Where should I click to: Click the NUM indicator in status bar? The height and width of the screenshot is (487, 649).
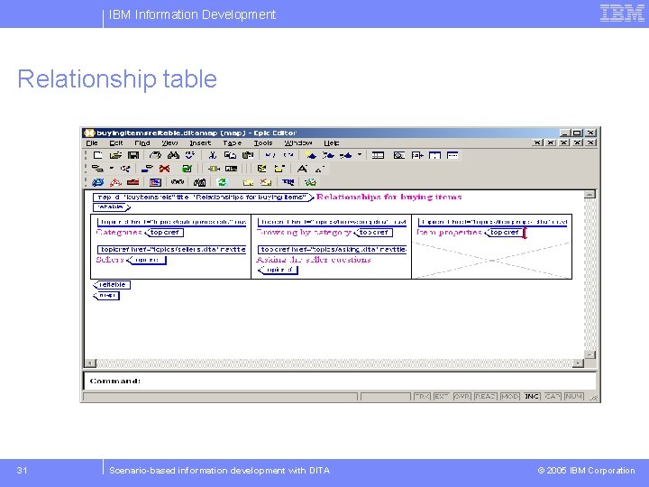[574, 397]
